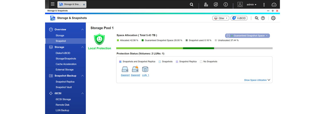Collapse the Overview sidebar section
The height and width of the screenshot is (114, 325).
pos(82,29)
